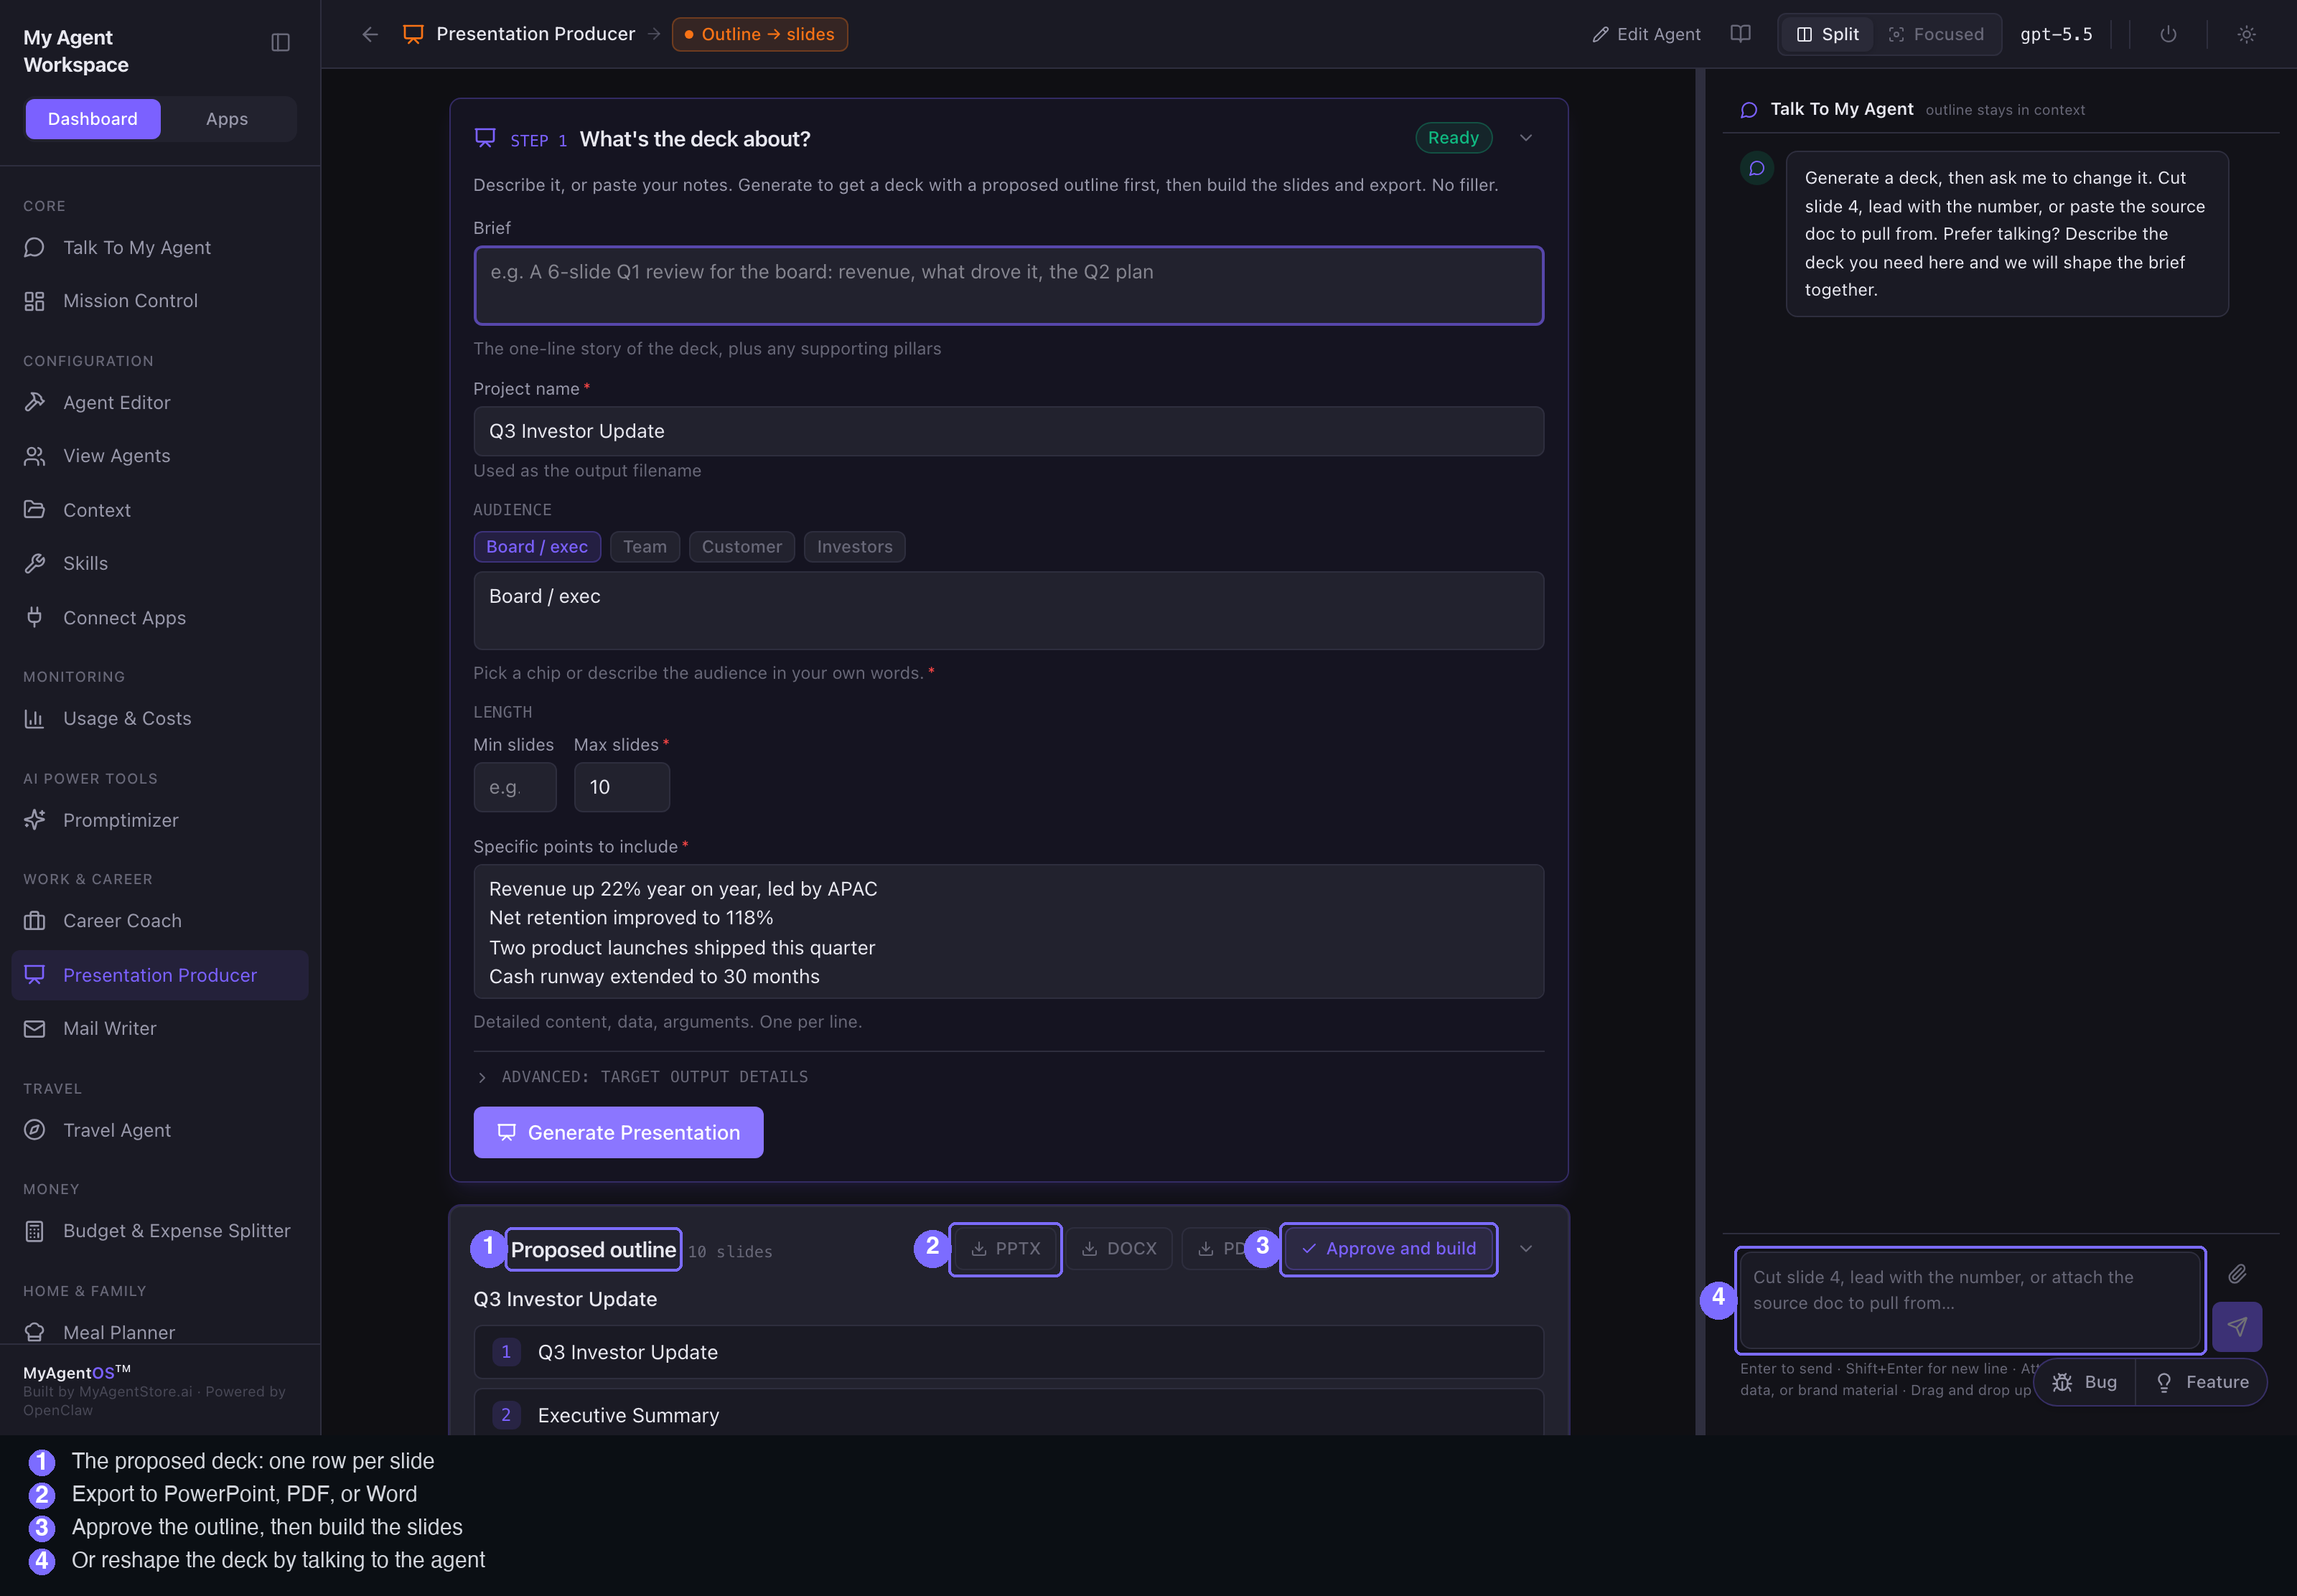Open Usage & Costs in sidebar
Screen dimensions: 2297x1596
click(x=160, y=718)
